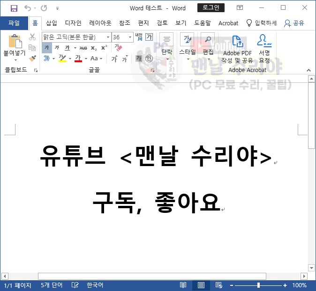Open the font size 36 dropdown

point(130,37)
